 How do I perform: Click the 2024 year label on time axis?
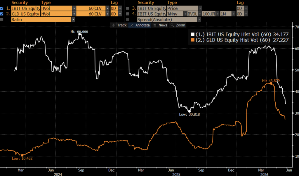pos(58,174)
